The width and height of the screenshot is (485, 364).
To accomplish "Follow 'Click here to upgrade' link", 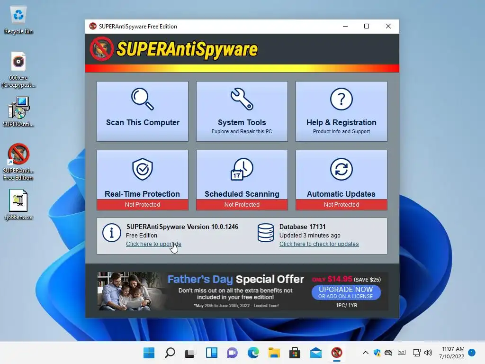I will (153, 244).
